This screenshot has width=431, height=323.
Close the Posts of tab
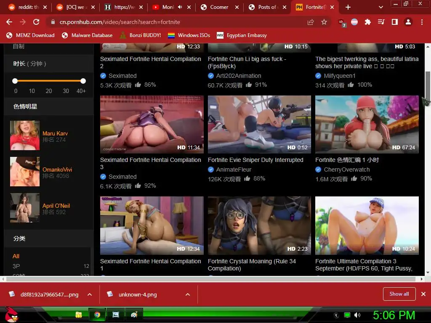click(x=285, y=7)
